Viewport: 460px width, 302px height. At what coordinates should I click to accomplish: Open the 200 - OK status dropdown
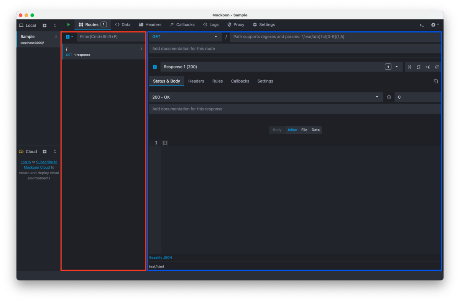(x=266, y=97)
